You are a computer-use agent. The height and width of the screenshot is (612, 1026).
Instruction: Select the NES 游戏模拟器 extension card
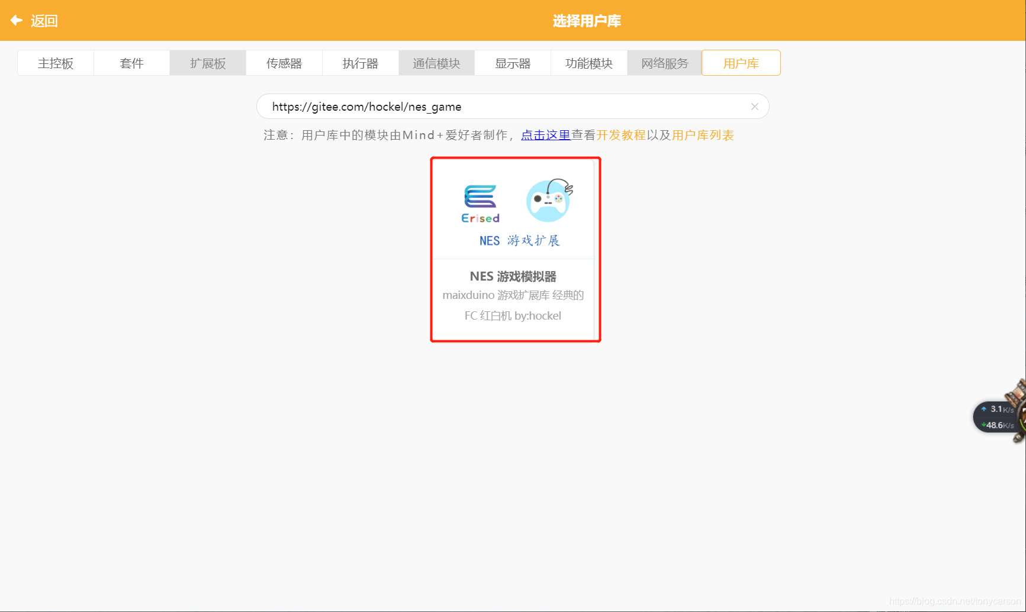click(x=514, y=249)
